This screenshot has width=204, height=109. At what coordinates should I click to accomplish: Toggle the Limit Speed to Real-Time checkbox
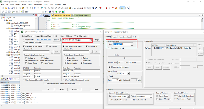click(x=23, y=42)
